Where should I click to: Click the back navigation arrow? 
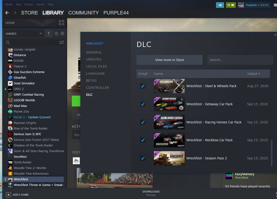tap(7, 13)
